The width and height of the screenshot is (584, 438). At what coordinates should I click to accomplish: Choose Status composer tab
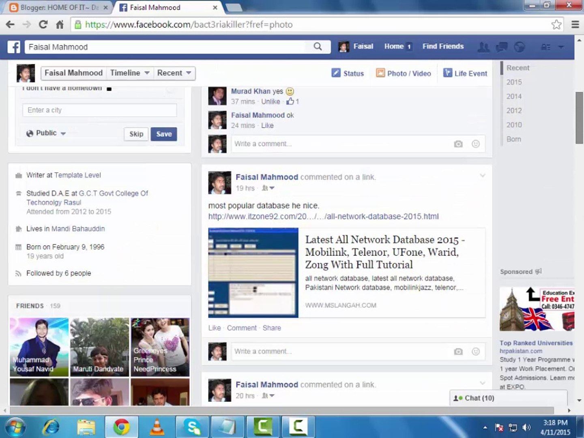(x=348, y=73)
